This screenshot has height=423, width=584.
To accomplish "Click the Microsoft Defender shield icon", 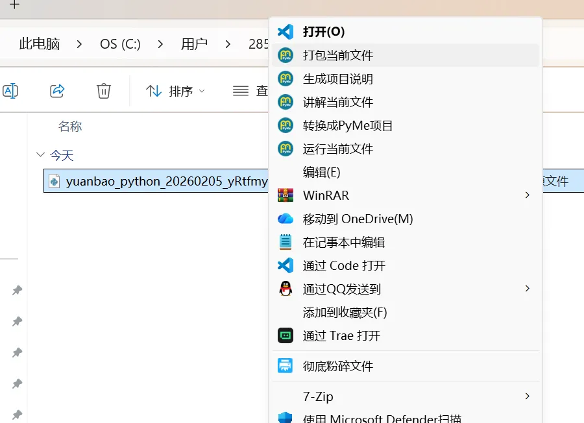I will pyautogui.click(x=286, y=417).
